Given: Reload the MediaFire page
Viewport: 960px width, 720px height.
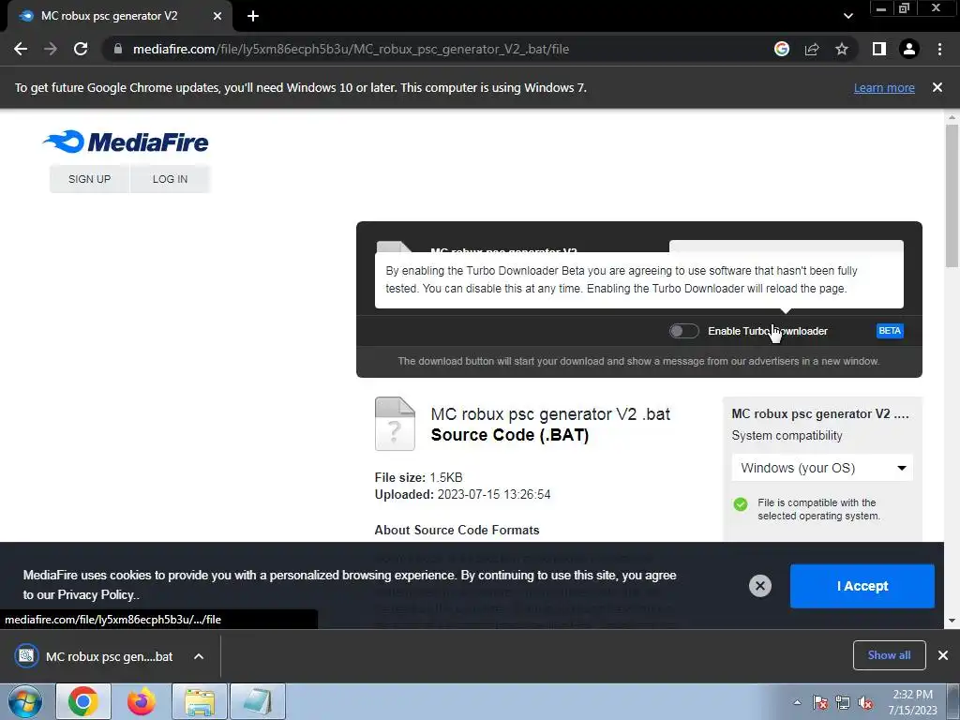Looking at the screenshot, I should (x=81, y=49).
